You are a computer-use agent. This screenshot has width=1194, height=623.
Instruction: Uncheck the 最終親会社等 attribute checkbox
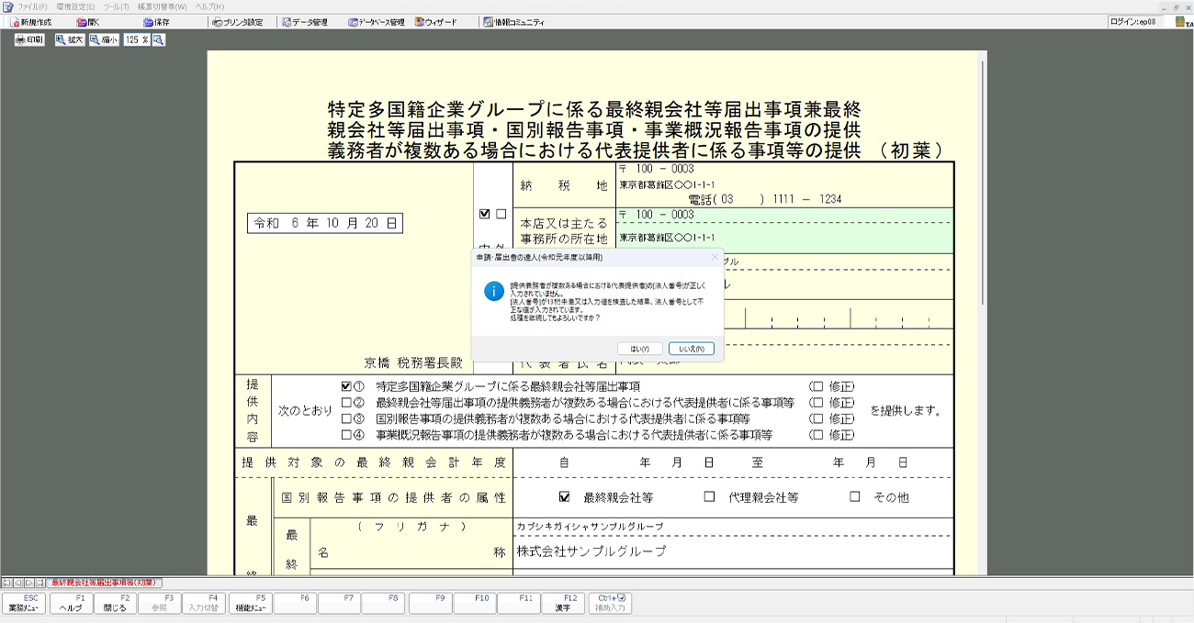(x=564, y=497)
